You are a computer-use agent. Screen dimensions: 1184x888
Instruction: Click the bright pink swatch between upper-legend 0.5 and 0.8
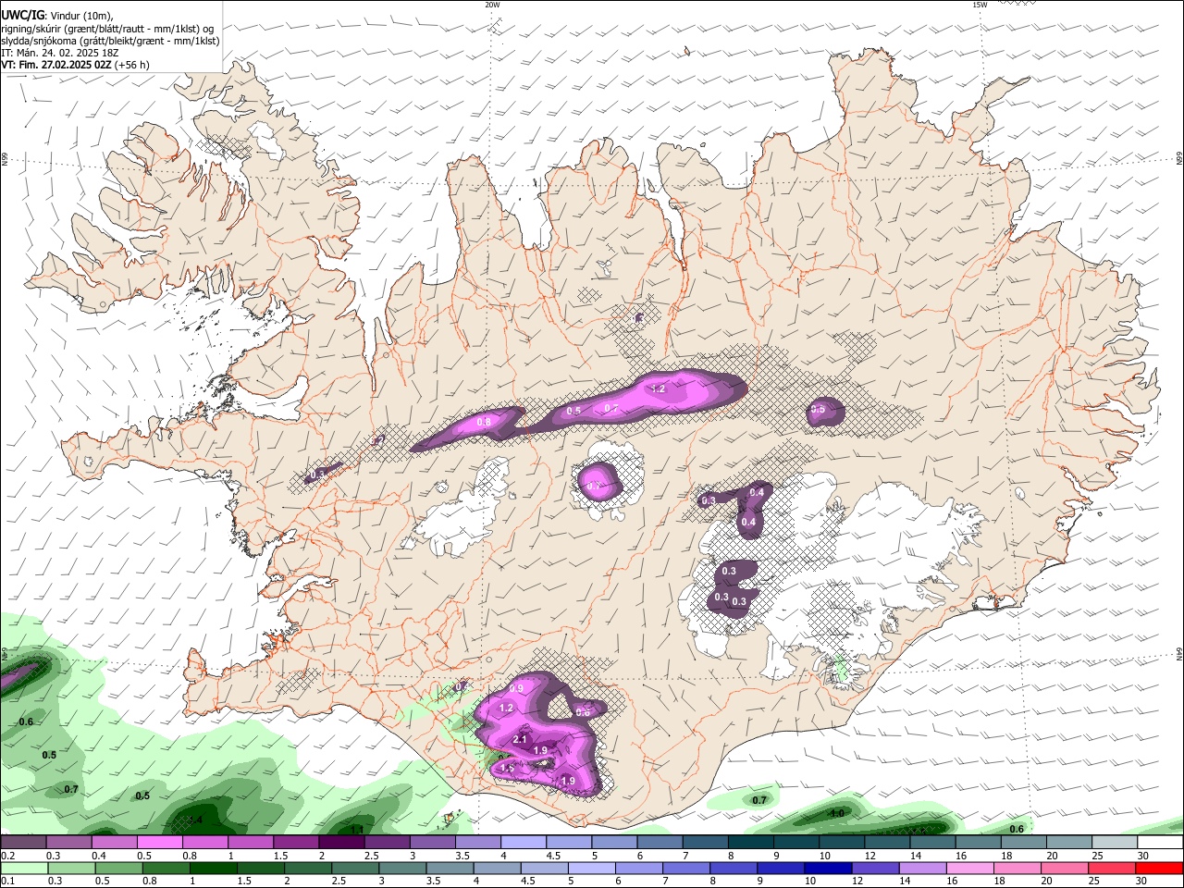point(160,842)
